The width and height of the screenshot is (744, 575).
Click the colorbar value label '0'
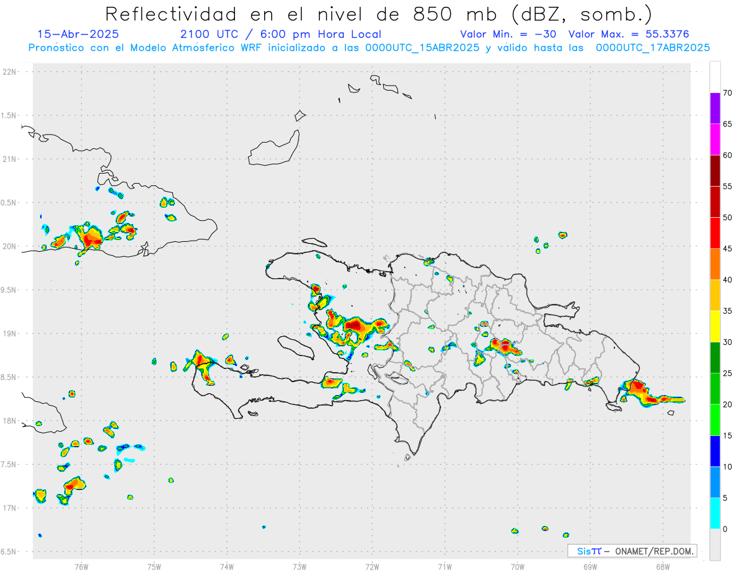click(x=725, y=529)
